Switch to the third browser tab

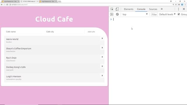coord(48,1)
